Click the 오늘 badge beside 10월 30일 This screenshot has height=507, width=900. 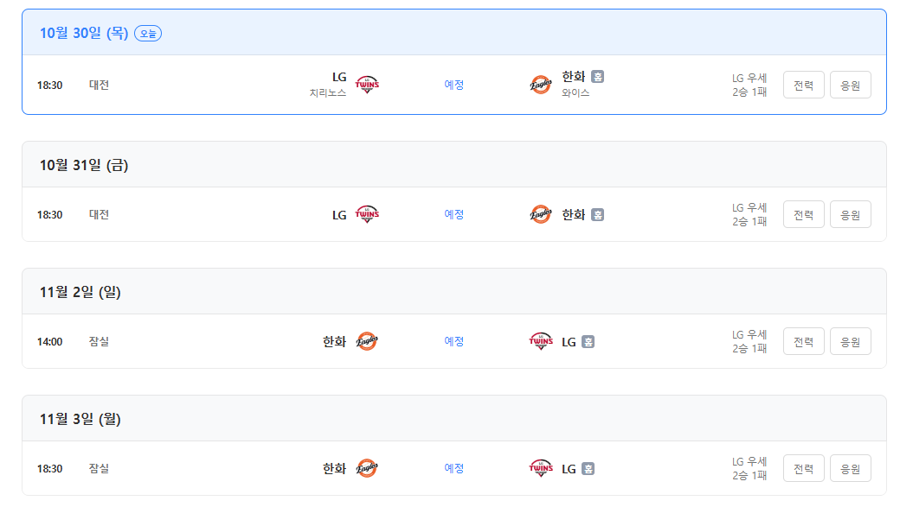[148, 34]
